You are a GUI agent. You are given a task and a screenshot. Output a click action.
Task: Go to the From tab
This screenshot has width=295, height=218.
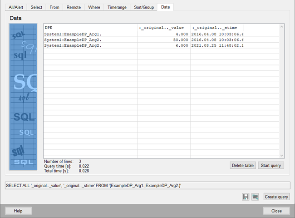[54, 7]
